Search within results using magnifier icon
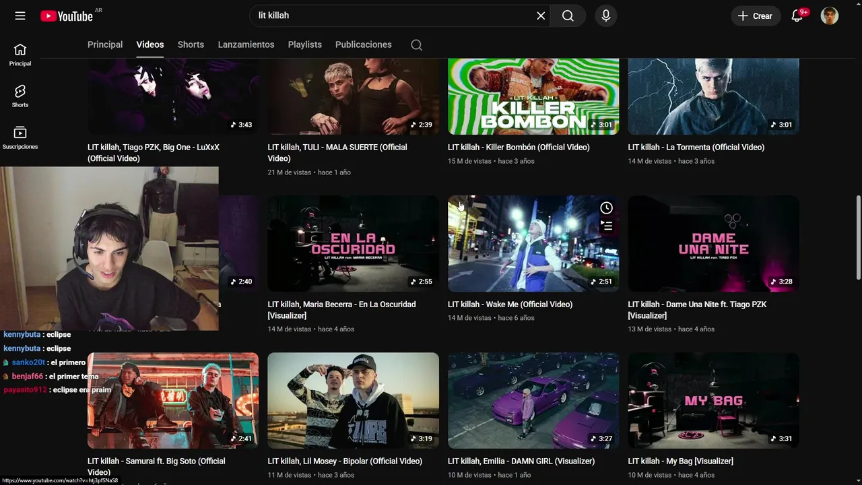The height and width of the screenshot is (485, 862). pos(417,44)
